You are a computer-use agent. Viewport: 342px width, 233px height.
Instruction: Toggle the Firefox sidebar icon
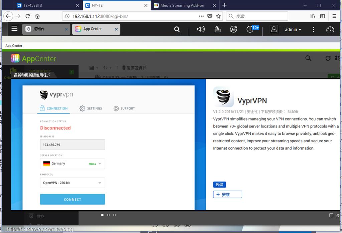(322, 16)
